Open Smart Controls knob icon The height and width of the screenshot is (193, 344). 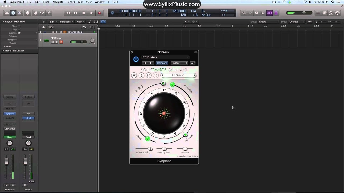36,13
